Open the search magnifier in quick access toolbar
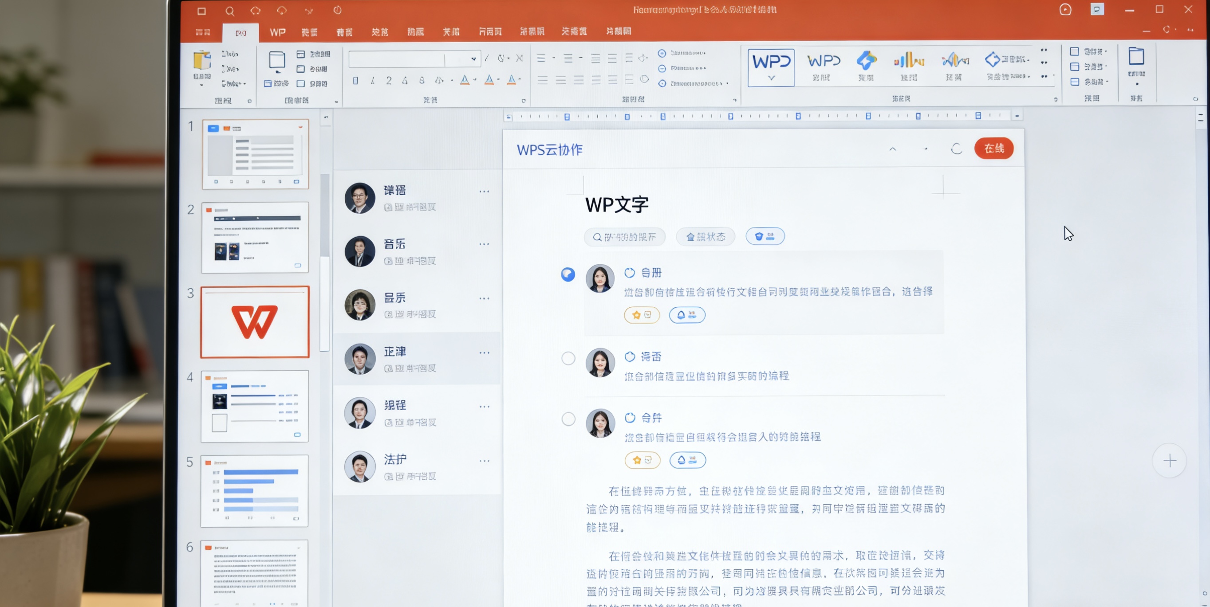The image size is (1210, 607). pos(230,11)
